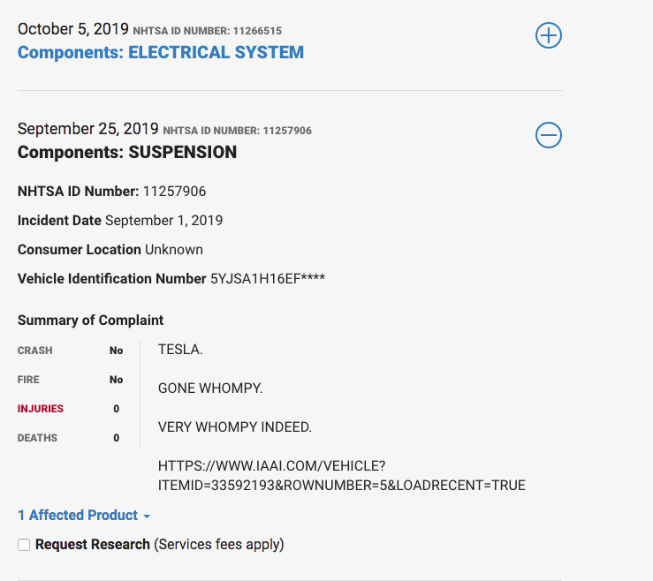Click the IAAI.com vehicle URL text

click(x=341, y=475)
